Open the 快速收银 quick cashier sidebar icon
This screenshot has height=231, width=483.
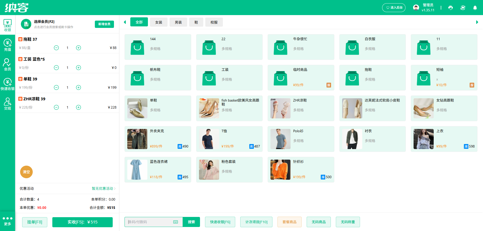tap(8, 84)
